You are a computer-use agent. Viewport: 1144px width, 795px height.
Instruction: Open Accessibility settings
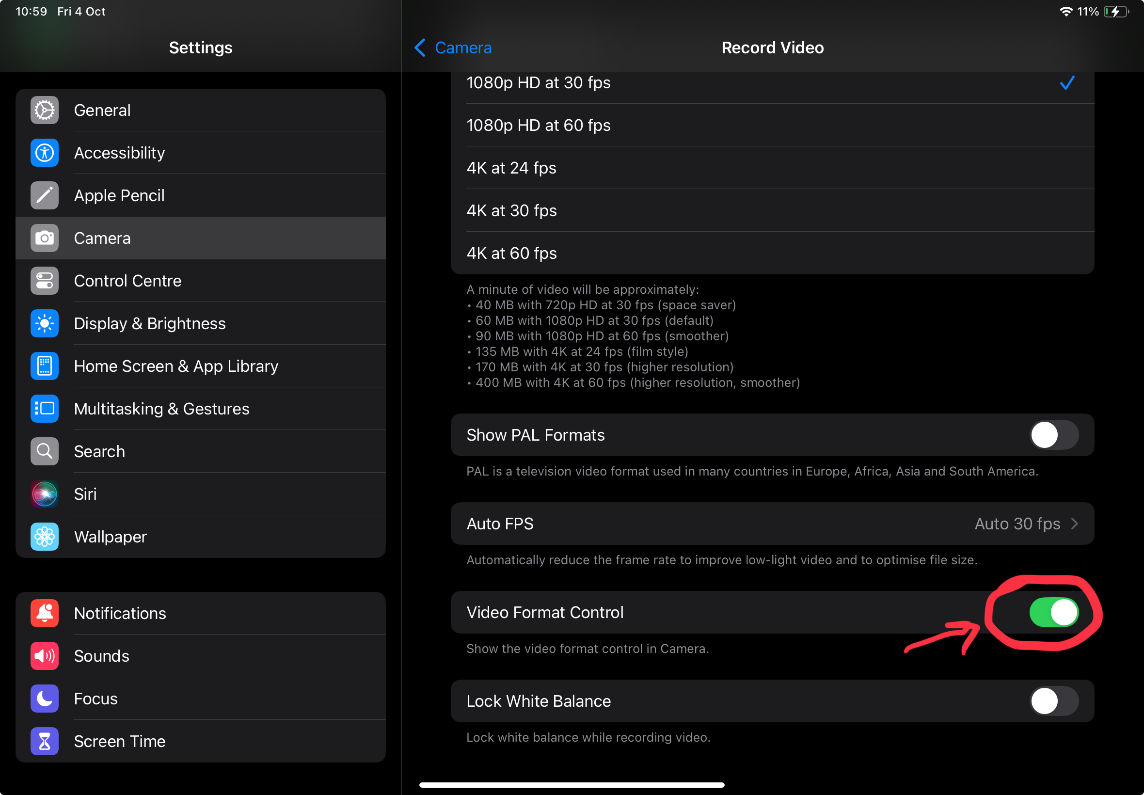(x=201, y=152)
